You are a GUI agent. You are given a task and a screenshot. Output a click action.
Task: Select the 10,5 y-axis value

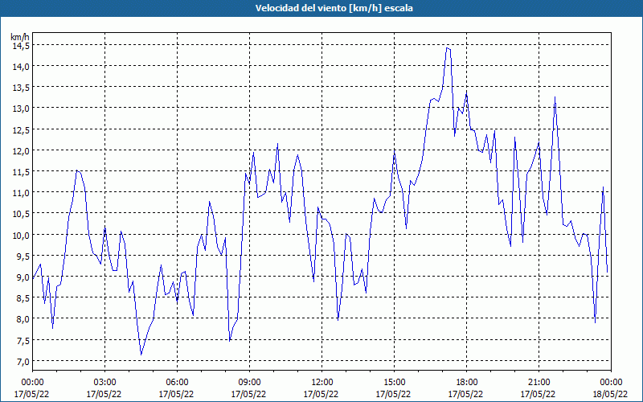click(x=21, y=214)
